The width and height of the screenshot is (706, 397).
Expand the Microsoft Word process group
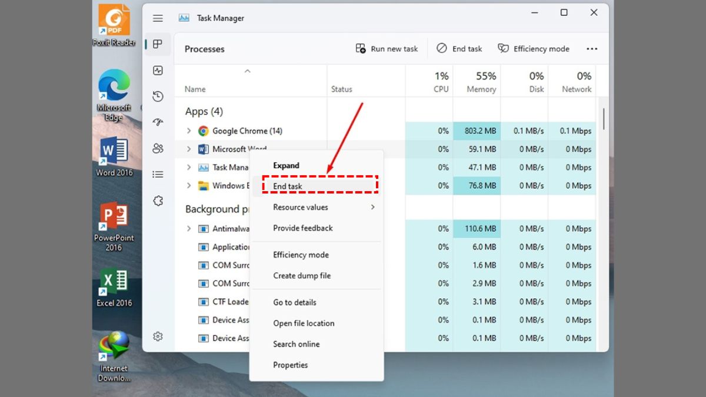click(x=189, y=149)
